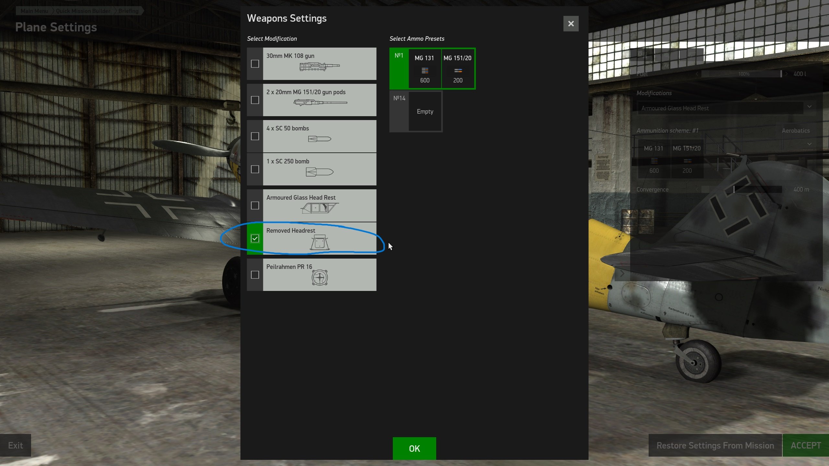The image size is (829, 466).
Task: Enable the 30mm MK 108 gun checkbox
Action: click(x=255, y=64)
